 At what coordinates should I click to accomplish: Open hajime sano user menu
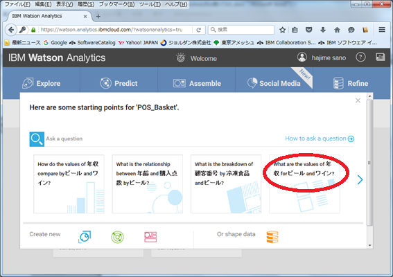click(322, 57)
